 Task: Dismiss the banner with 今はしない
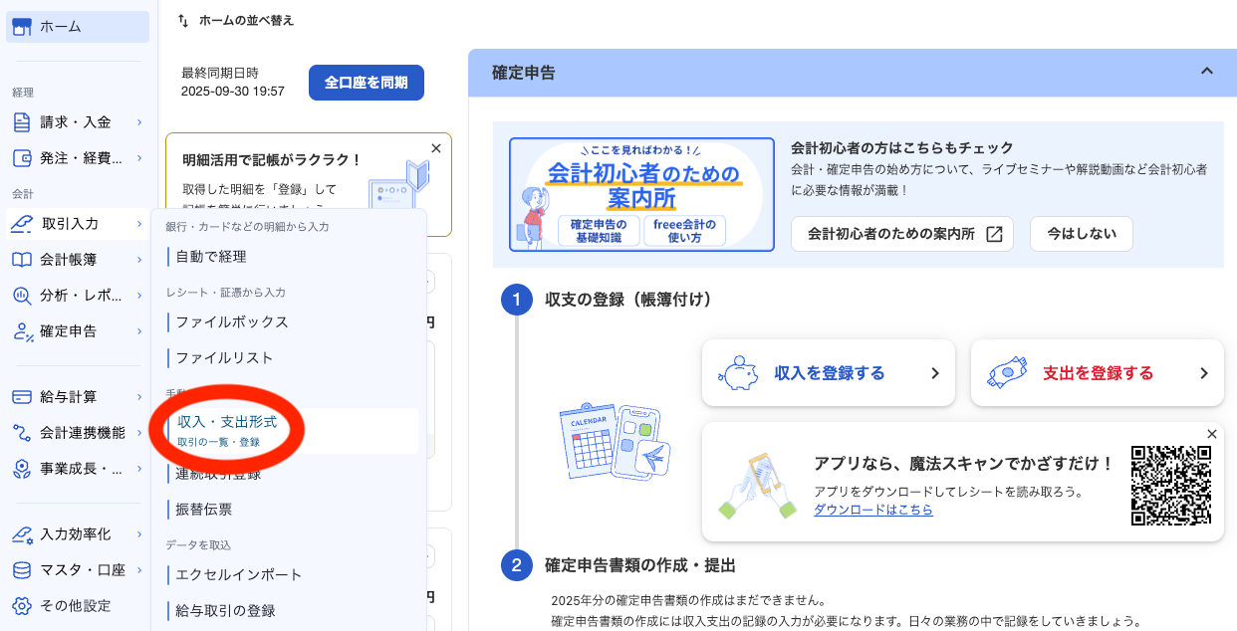[x=1081, y=234]
